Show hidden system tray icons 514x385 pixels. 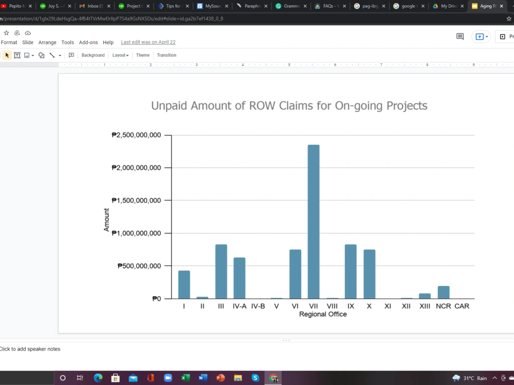pyautogui.click(x=494, y=378)
